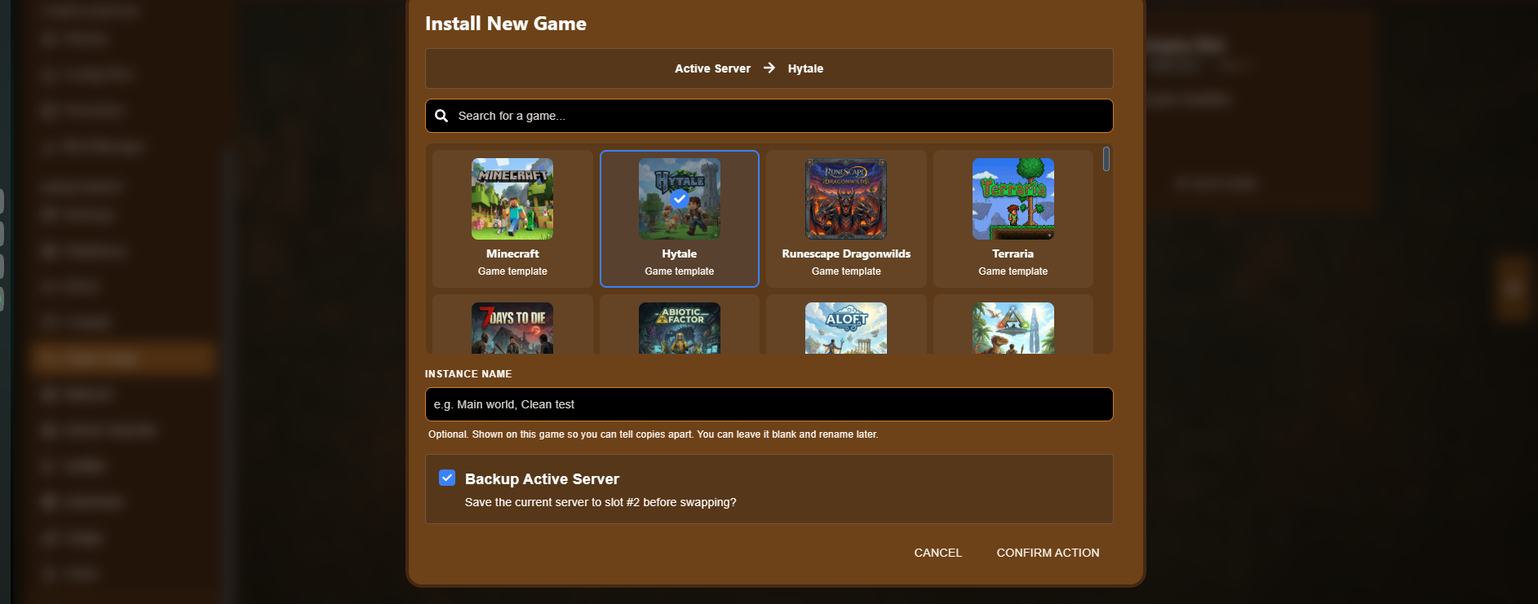This screenshot has height=604, width=1538.
Task: Select the Hytale game template card
Action: 680,218
